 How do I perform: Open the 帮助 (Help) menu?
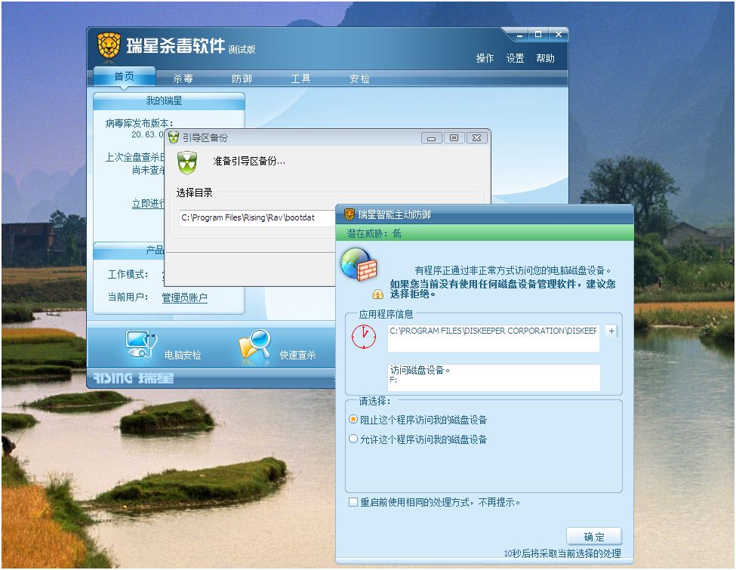545,58
